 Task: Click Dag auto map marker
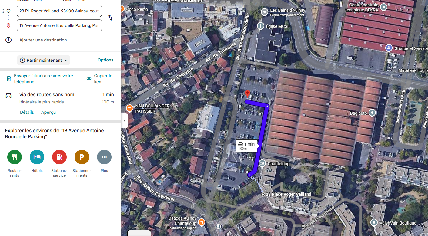click(372, 113)
